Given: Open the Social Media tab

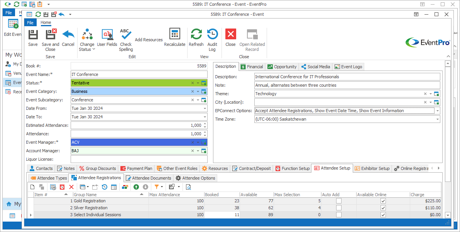Looking at the screenshot, I should click(315, 67).
